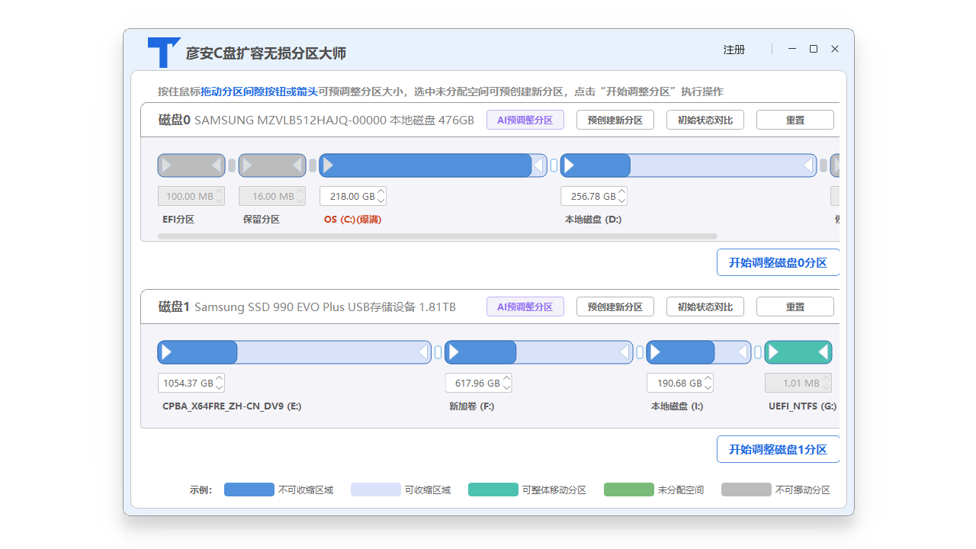This screenshot has height=549, width=976.
Task: Click the left arrow of the CPBA_X64FRE (E:) bar
Action: (166, 352)
